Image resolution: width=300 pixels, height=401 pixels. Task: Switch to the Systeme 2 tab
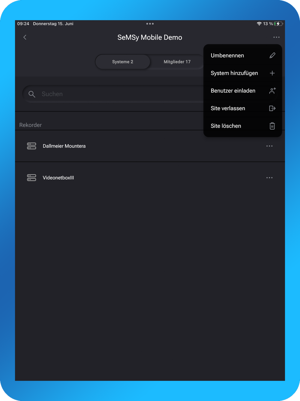click(123, 62)
